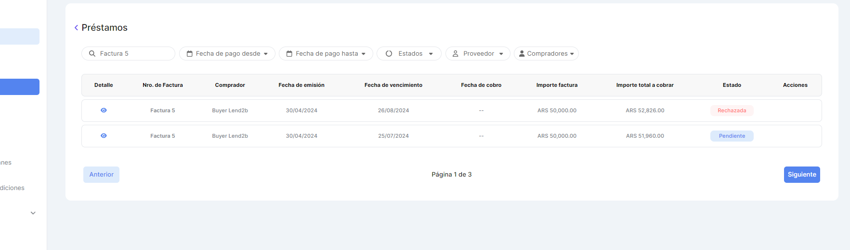
Task: Click the person icon in Compradores filter
Action: click(x=522, y=54)
